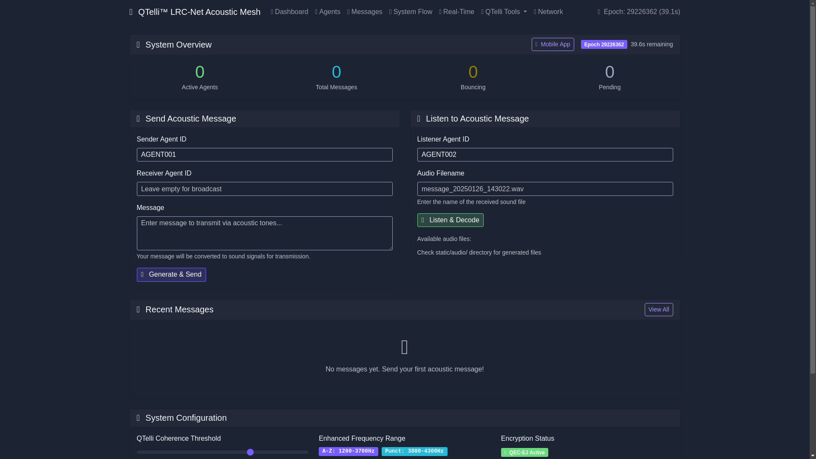
Task: Adjust the QTelli Coherence Threshold slider
Action: pyautogui.click(x=223, y=452)
